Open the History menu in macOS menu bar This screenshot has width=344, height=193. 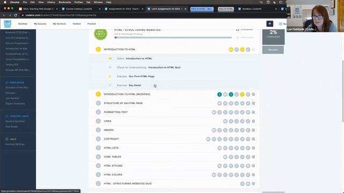[51, 2]
